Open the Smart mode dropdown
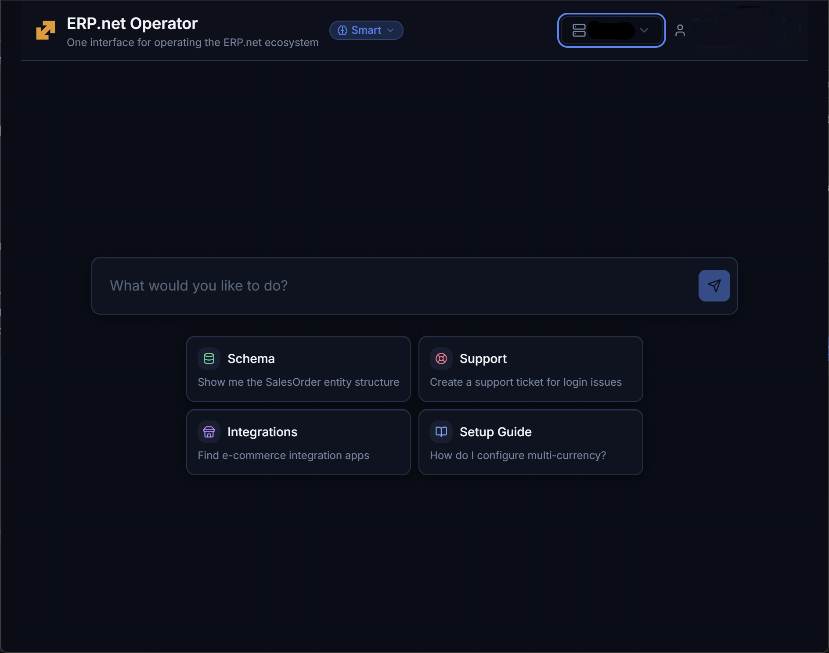This screenshot has width=829, height=653. 366,30
